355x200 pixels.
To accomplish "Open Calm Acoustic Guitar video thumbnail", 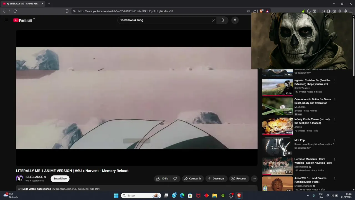I will coord(277,106).
